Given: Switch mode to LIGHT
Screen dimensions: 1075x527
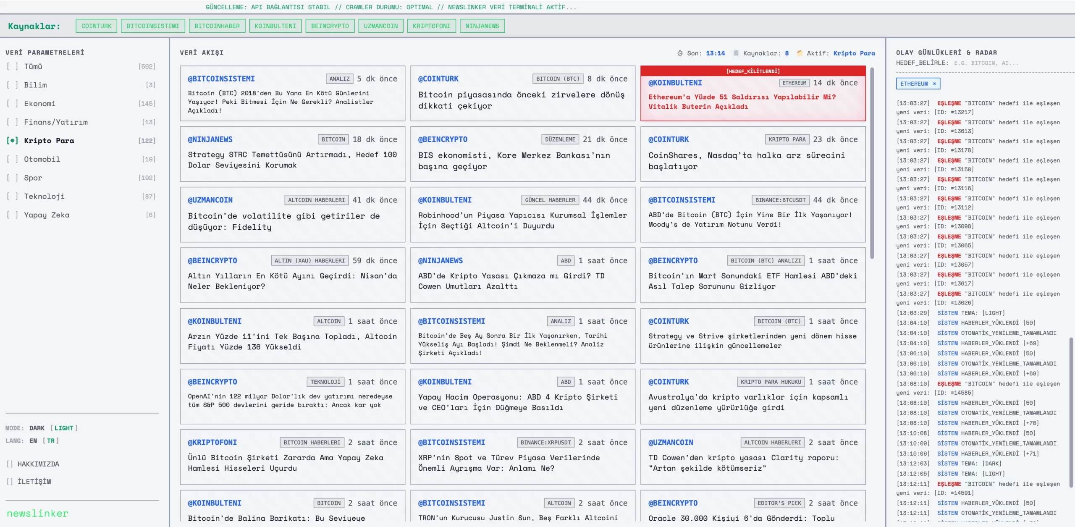Looking at the screenshot, I should click(x=64, y=428).
